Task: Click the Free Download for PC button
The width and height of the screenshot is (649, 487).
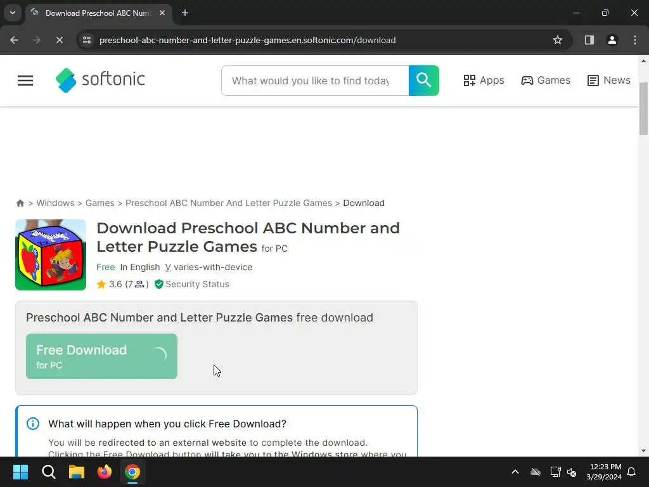Action: pyautogui.click(x=101, y=356)
